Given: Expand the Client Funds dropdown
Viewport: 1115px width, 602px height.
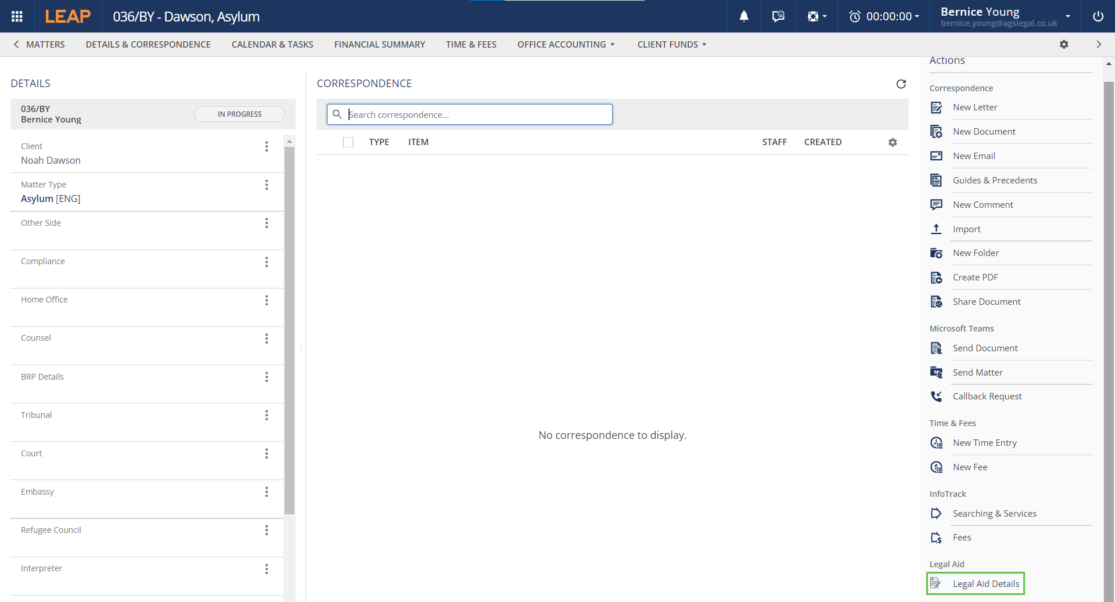Looking at the screenshot, I should (x=671, y=45).
